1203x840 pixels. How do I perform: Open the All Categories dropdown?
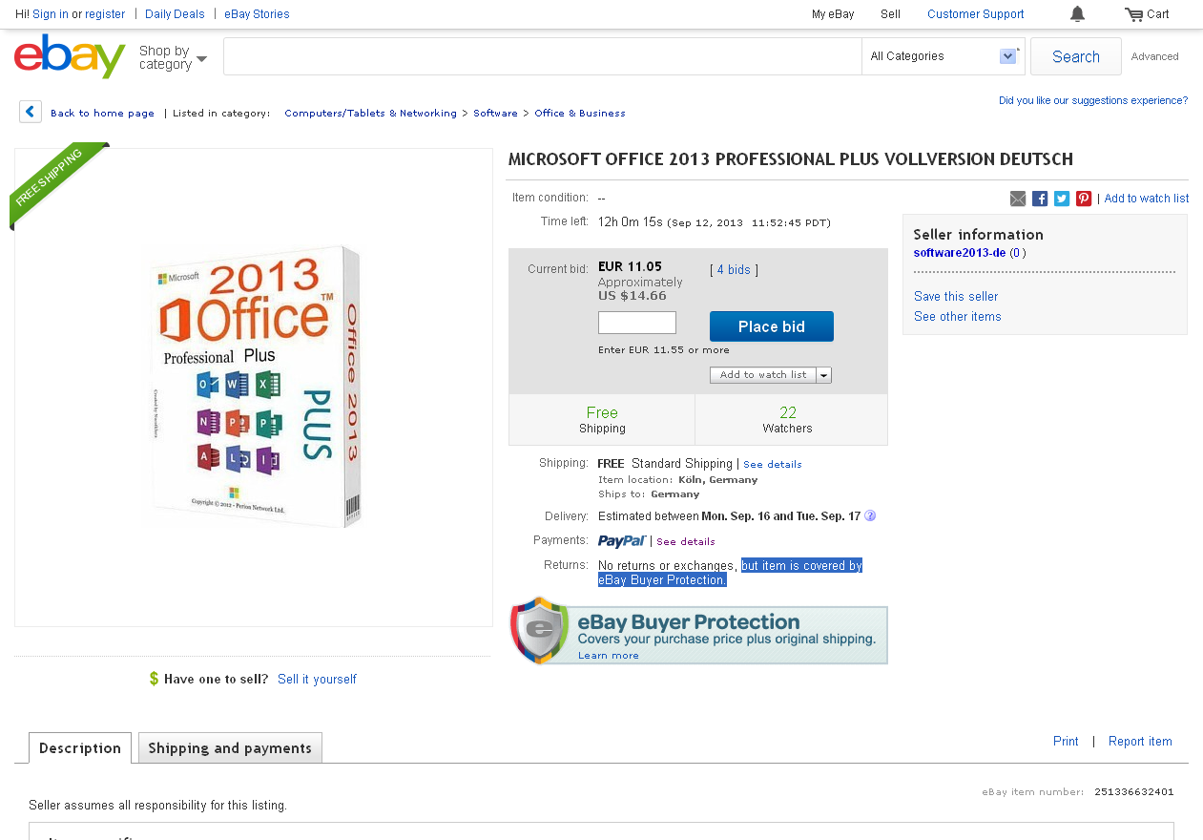[943, 56]
